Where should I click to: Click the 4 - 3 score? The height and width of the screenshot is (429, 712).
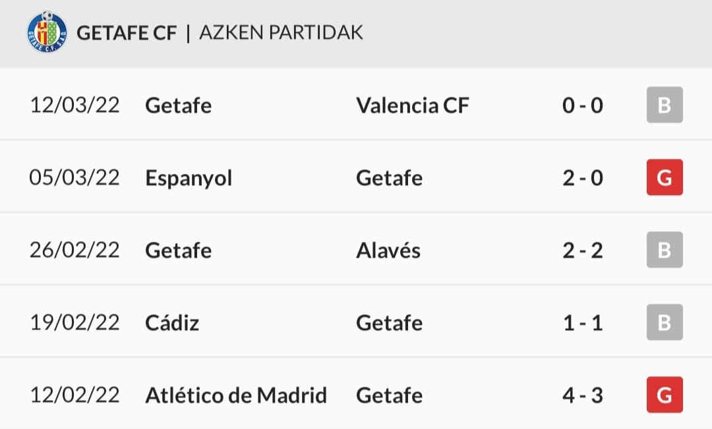[x=583, y=395]
